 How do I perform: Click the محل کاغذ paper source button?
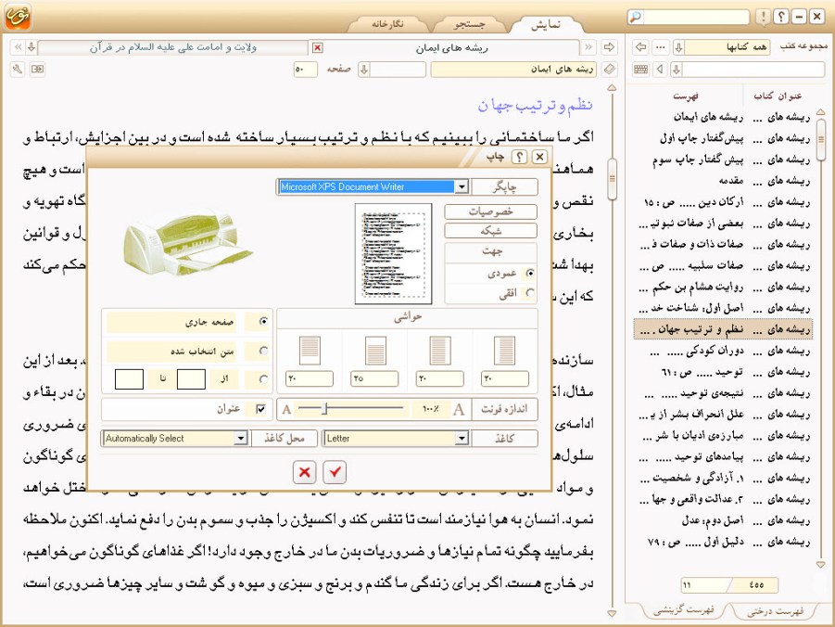284,439
